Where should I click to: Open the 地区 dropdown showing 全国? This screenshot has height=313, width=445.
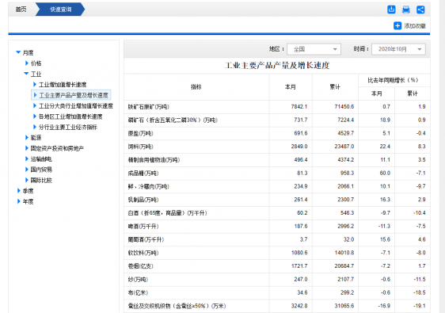click(x=314, y=49)
